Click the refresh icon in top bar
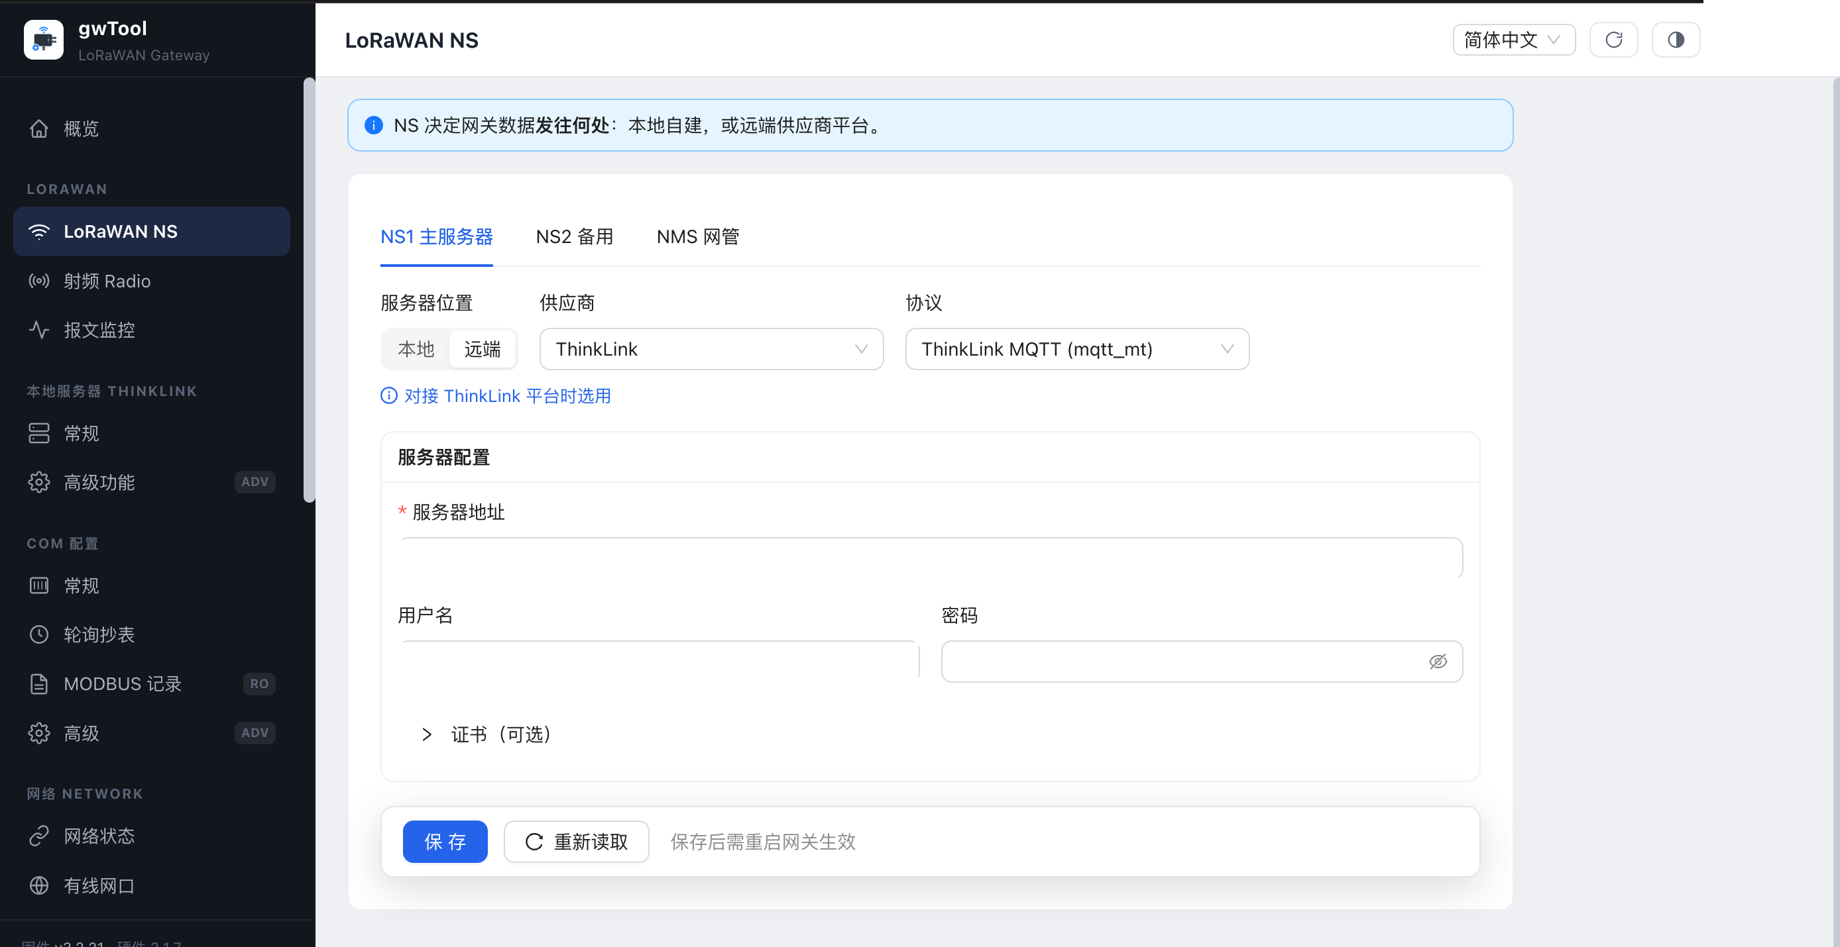This screenshot has height=947, width=1840. tap(1613, 40)
